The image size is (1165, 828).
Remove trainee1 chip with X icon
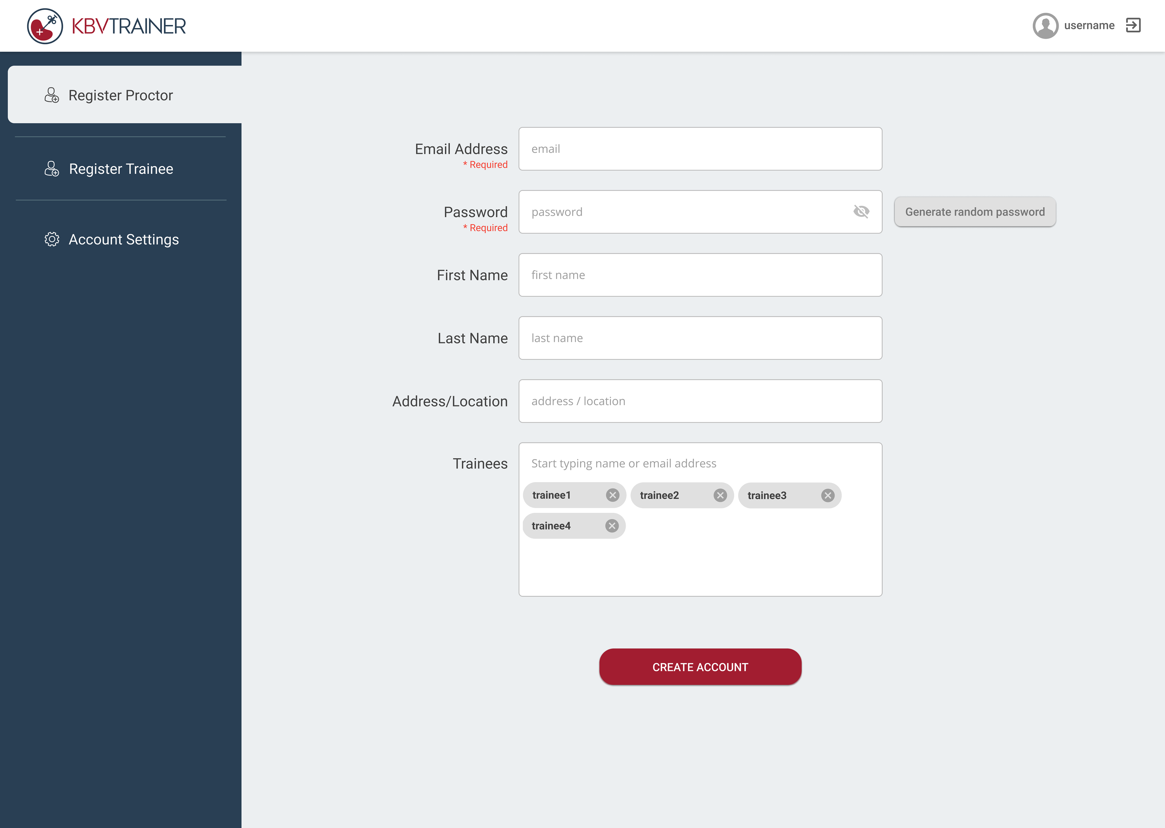612,495
